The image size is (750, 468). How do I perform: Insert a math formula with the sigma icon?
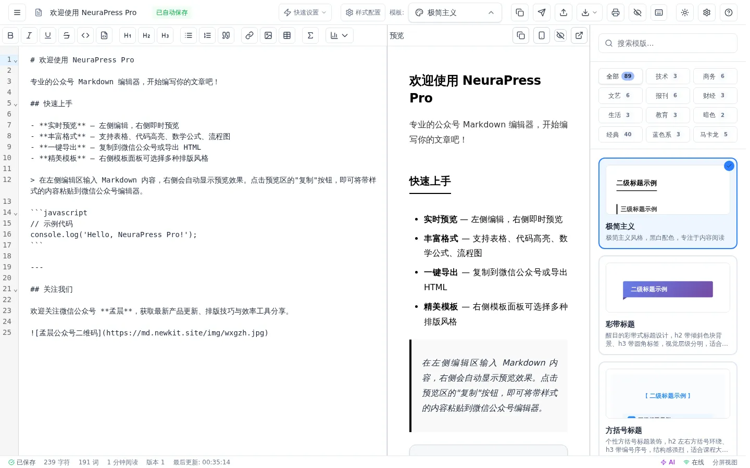(310, 35)
